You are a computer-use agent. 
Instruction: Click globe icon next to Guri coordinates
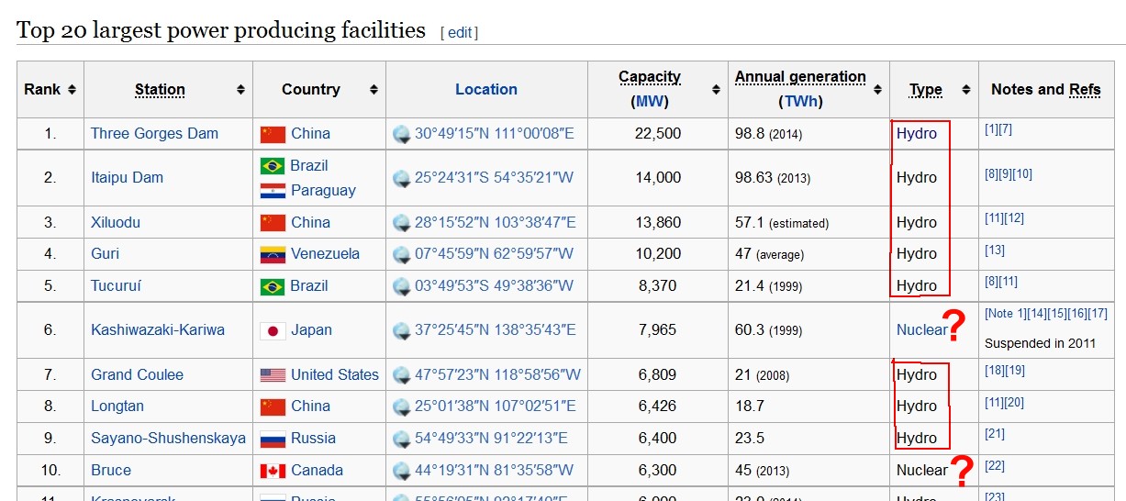(x=402, y=254)
